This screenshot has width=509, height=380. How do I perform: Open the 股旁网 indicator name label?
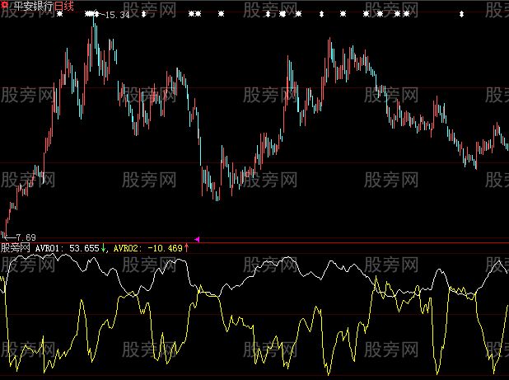16,246
